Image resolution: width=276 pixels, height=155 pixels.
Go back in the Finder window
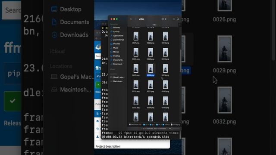pos(131,19)
